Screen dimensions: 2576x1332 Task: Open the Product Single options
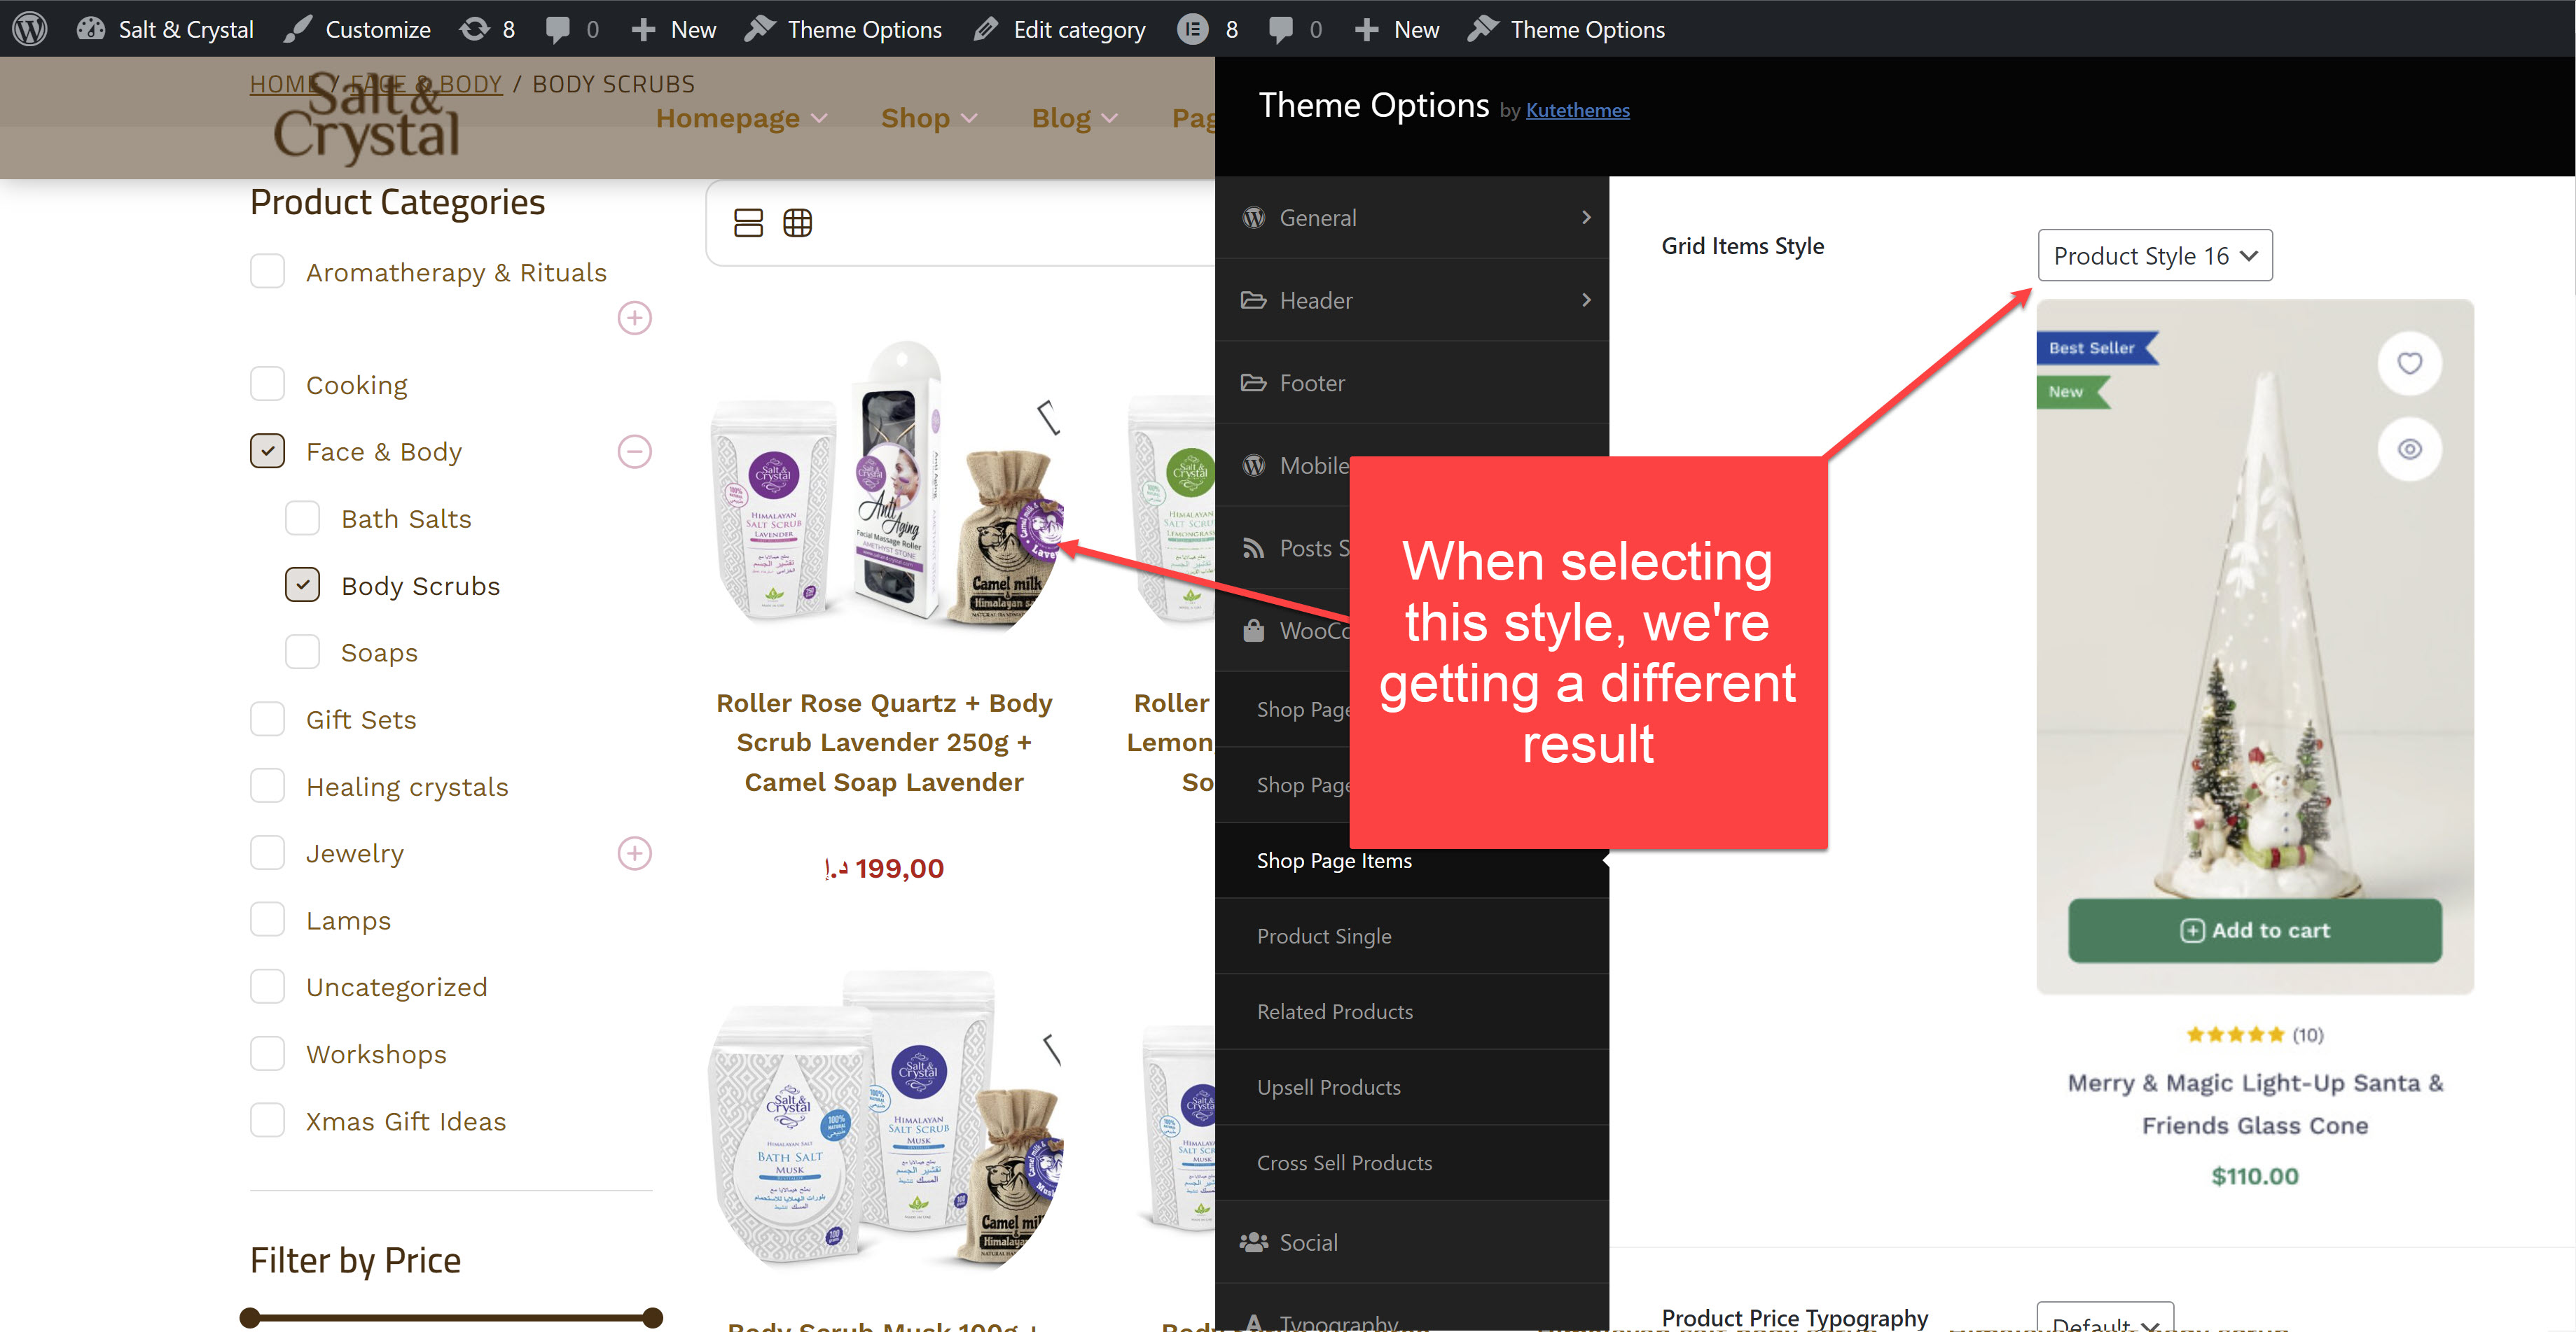click(x=1412, y=937)
